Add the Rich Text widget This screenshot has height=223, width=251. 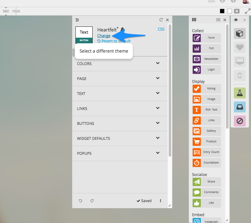pyautogui.click(x=206, y=110)
